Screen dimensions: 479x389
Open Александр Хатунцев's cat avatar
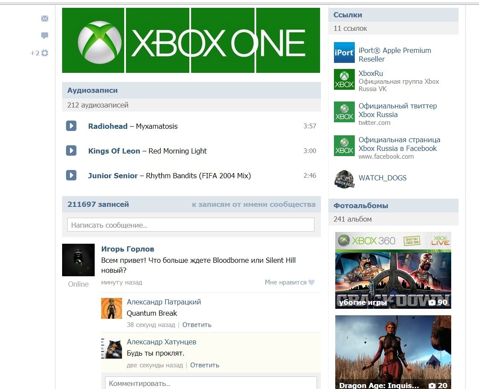coord(112,348)
